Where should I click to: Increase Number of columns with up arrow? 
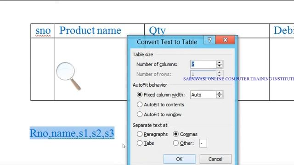click(x=220, y=62)
